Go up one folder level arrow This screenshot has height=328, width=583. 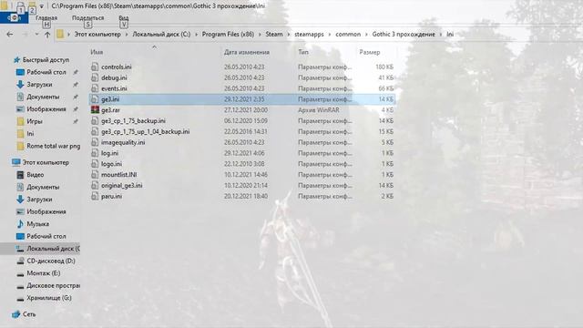tap(47, 35)
